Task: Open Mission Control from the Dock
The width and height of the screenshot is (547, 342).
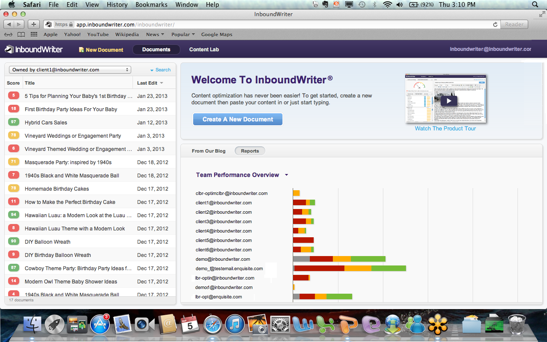Action: pos(77,324)
